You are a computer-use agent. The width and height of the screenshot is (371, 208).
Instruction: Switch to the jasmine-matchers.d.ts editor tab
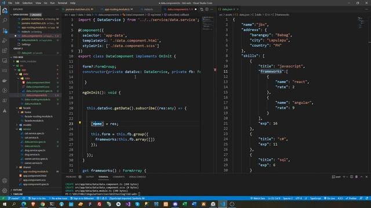pos(79,9)
